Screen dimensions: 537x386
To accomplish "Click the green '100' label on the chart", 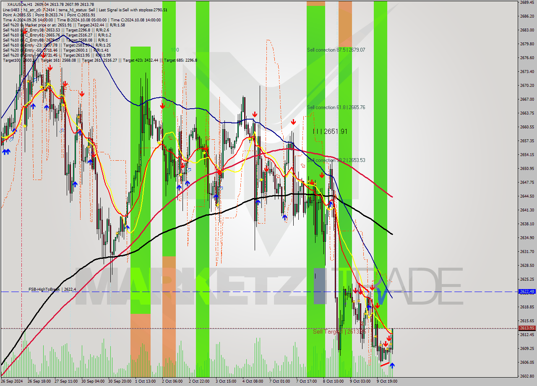I will point(175,50).
